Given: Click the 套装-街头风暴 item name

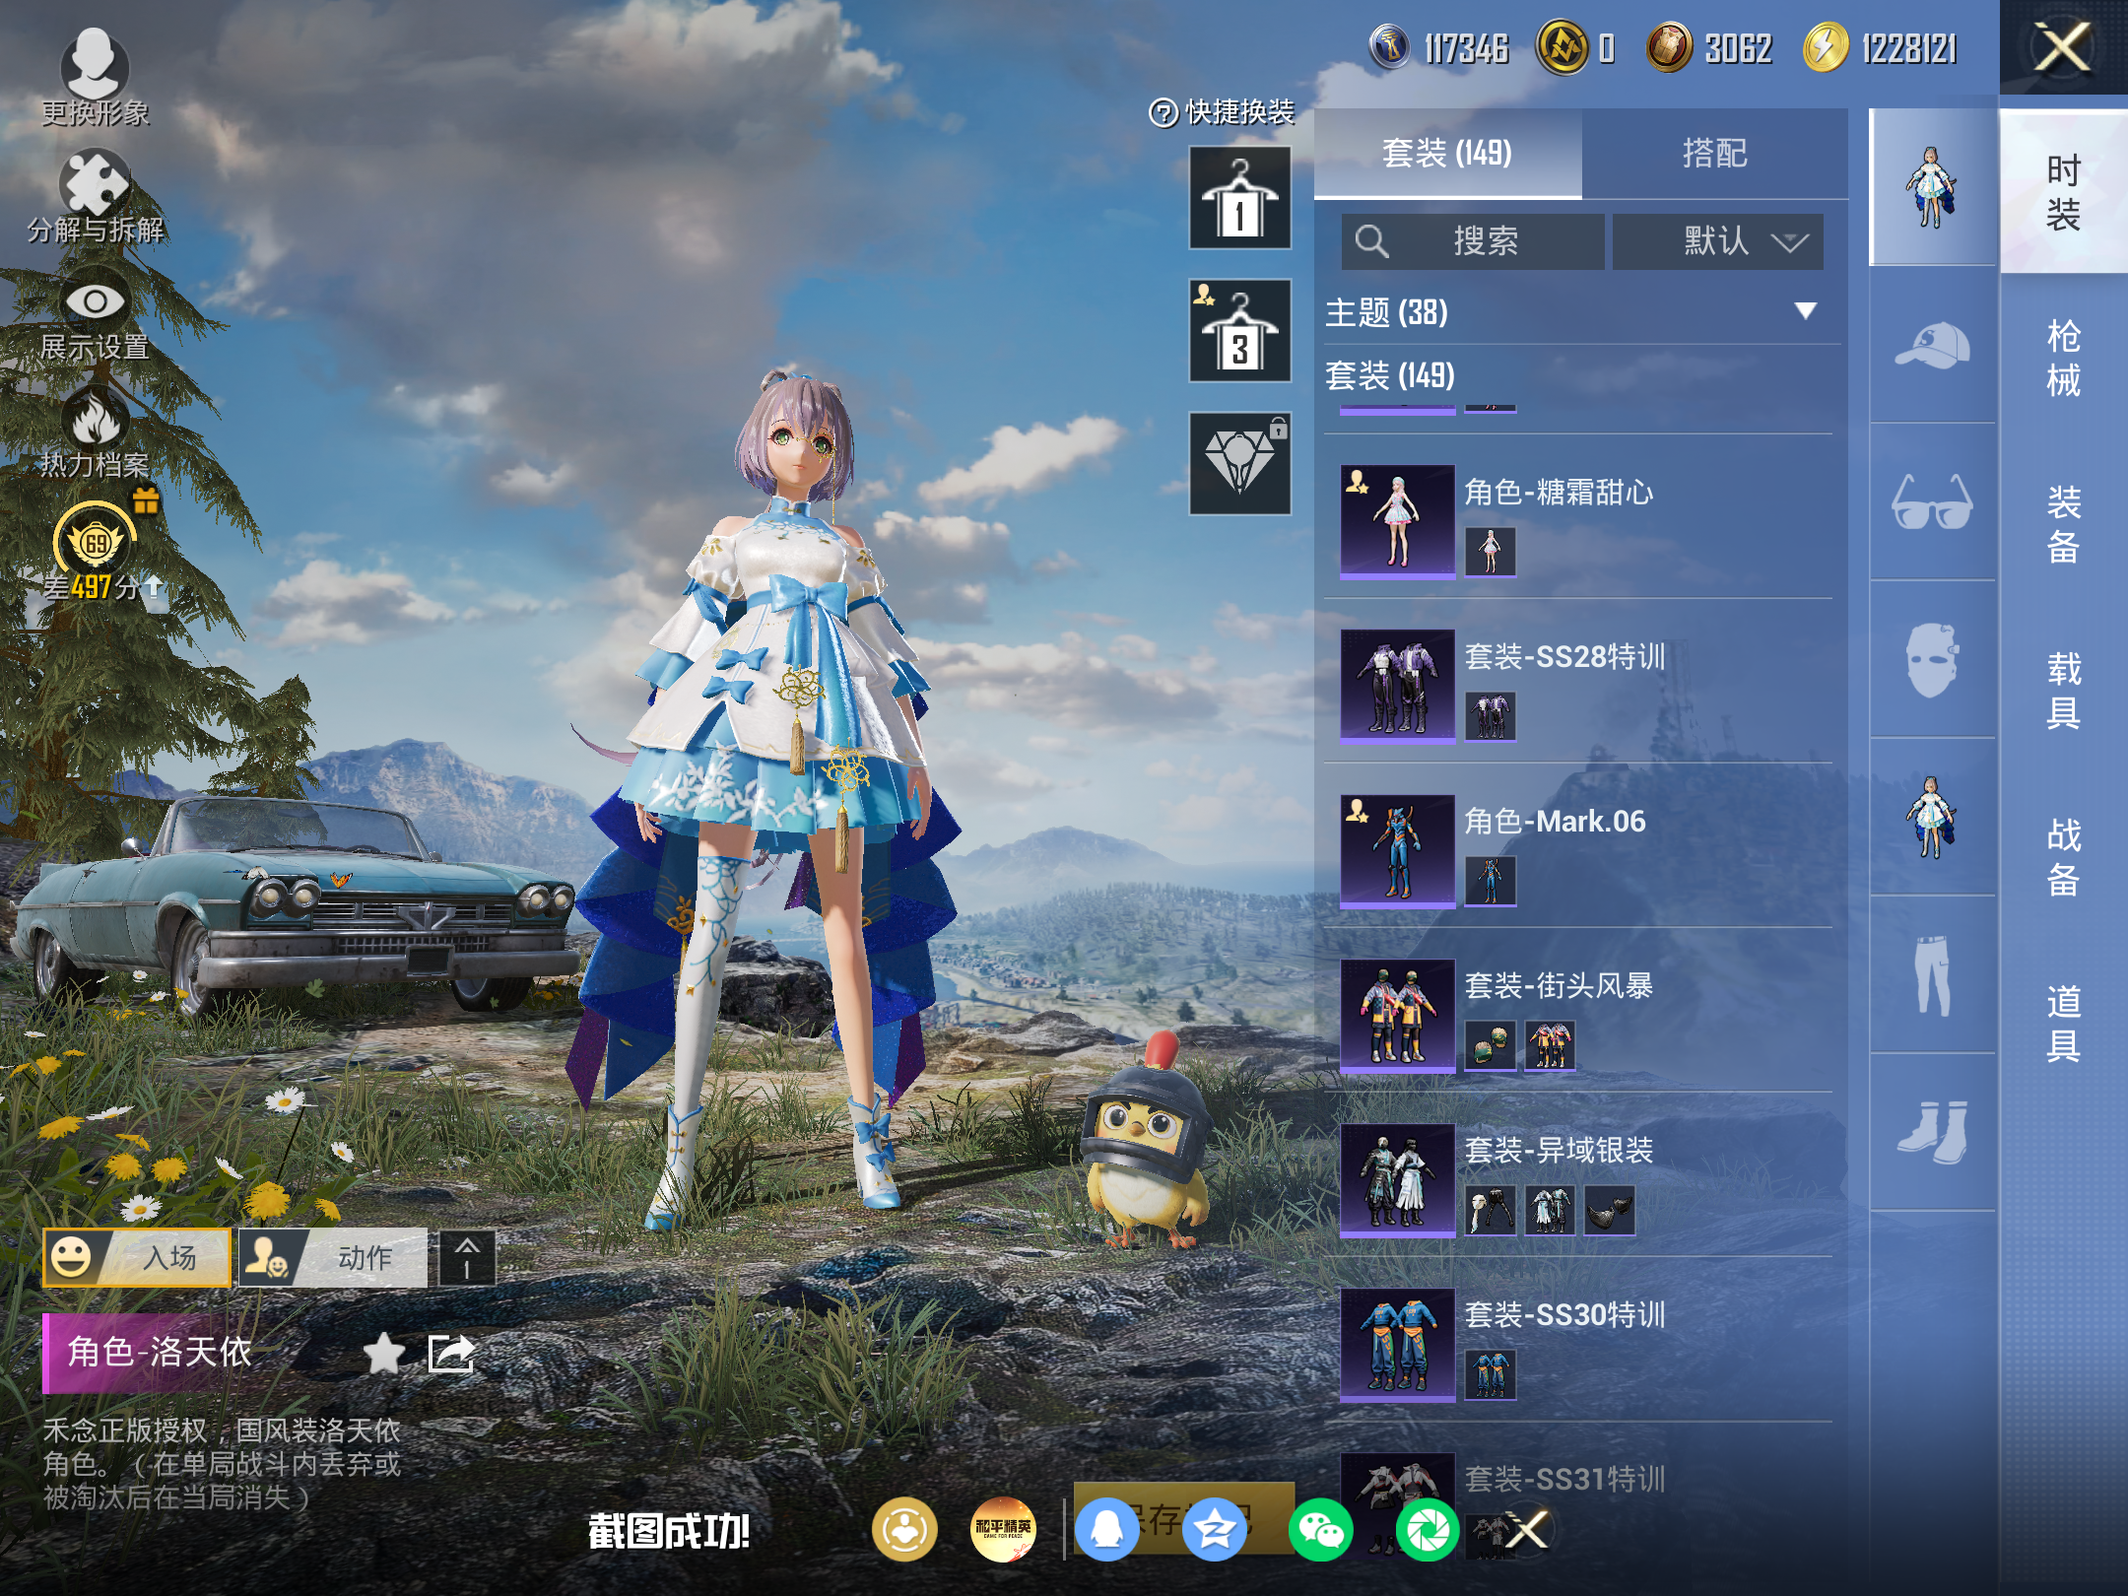Looking at the screenshot, I should [x=1559, y=985].
